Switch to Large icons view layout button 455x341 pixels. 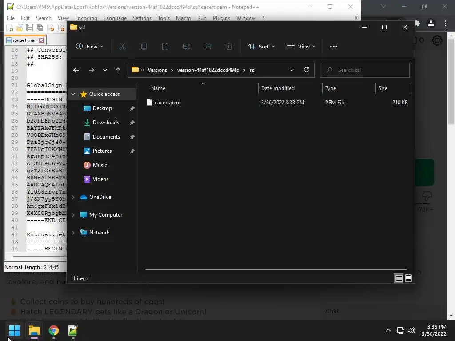[408, 278]
